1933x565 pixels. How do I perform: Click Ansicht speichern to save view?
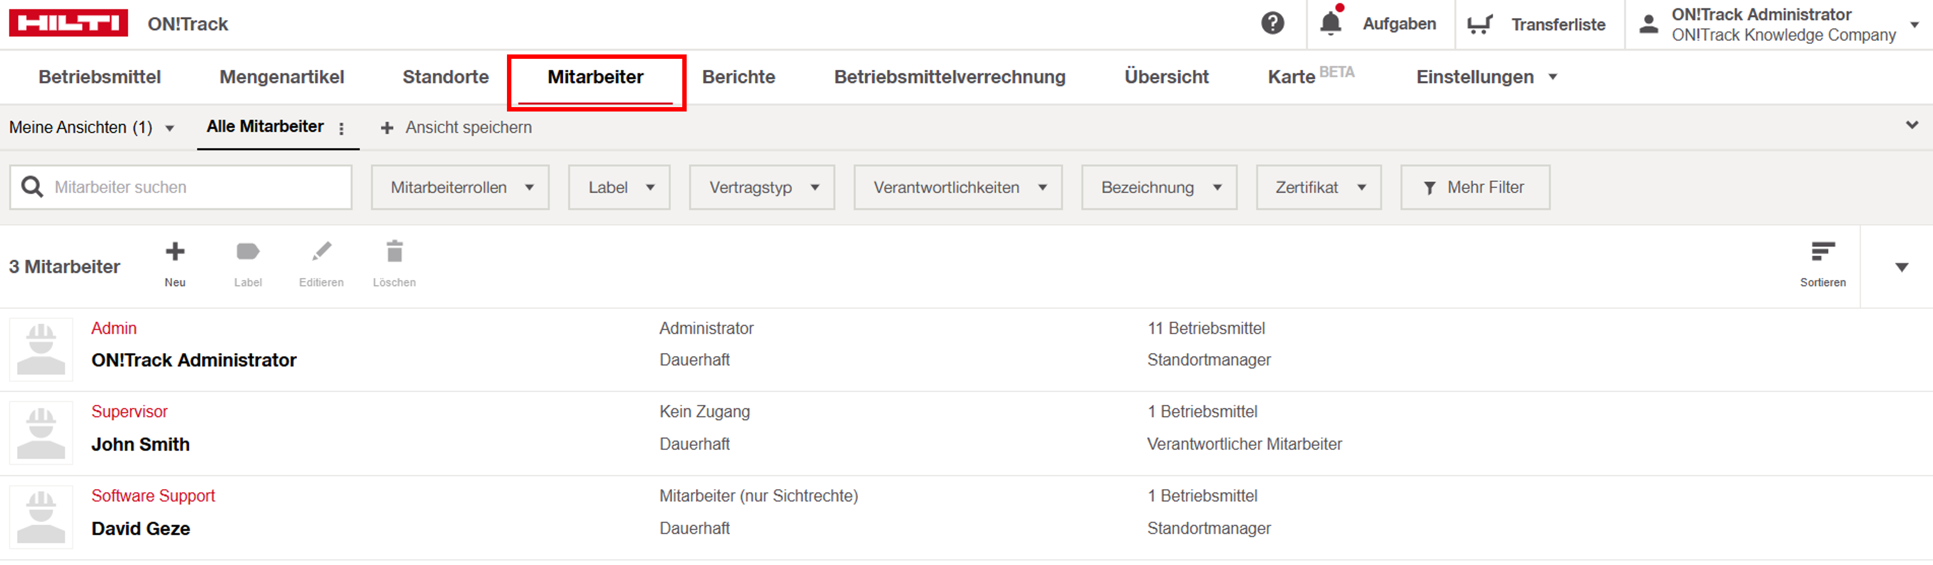click(x=456, y=128)
